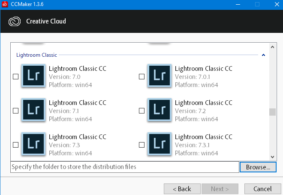
Task: Check the Lightroom Classic CC version 7.0 checkbox
Action: [x=16, y=77]
